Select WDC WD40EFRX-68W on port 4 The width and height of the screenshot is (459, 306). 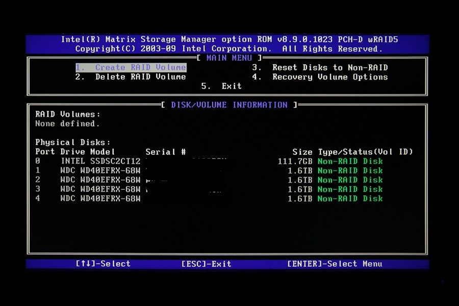coord(100,198)
